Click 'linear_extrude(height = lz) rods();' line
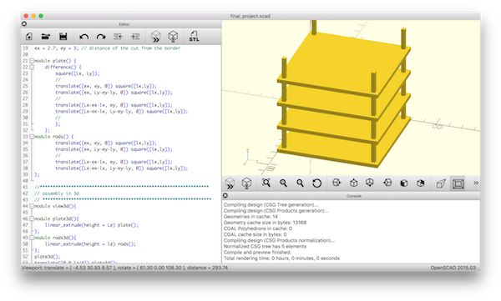The height and width of the screenshot is (301, 501). (90, 244)
